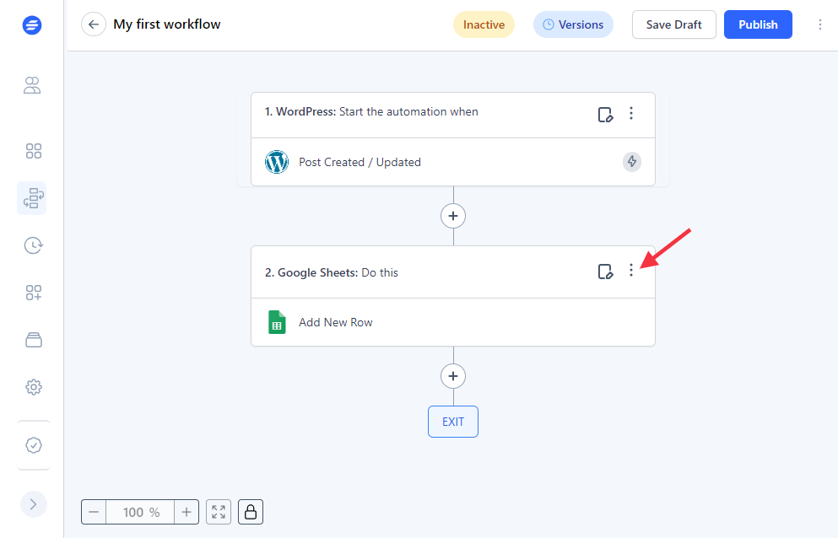Open the Versions menu

pyautogui.click(x=573, y=24)
